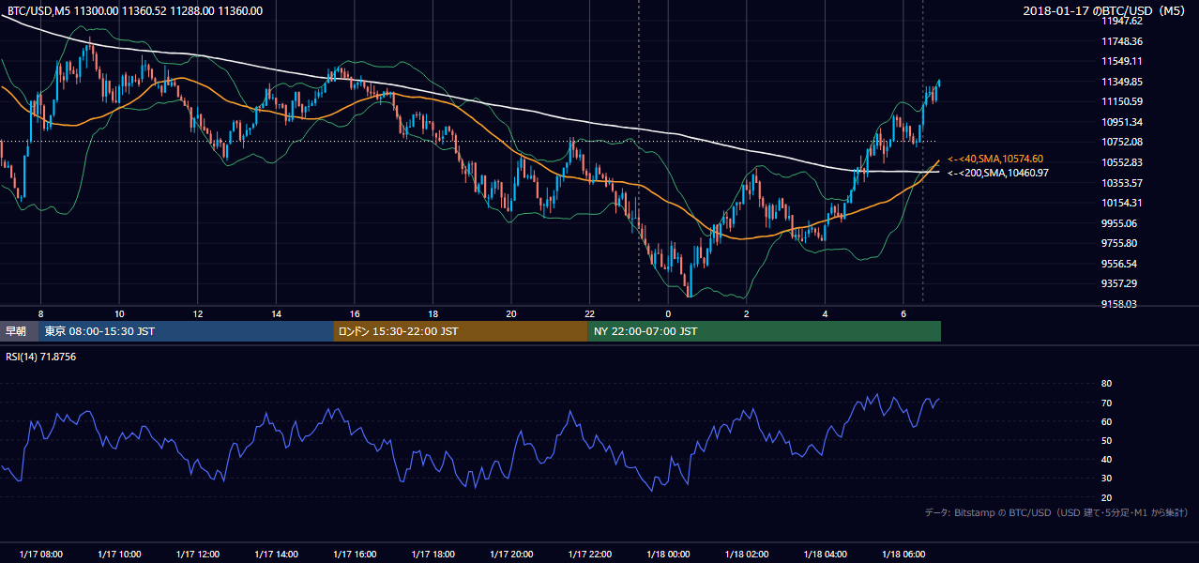
Task: Click the time axis label 1/17 18:00
Action: [x=433, y=555]
